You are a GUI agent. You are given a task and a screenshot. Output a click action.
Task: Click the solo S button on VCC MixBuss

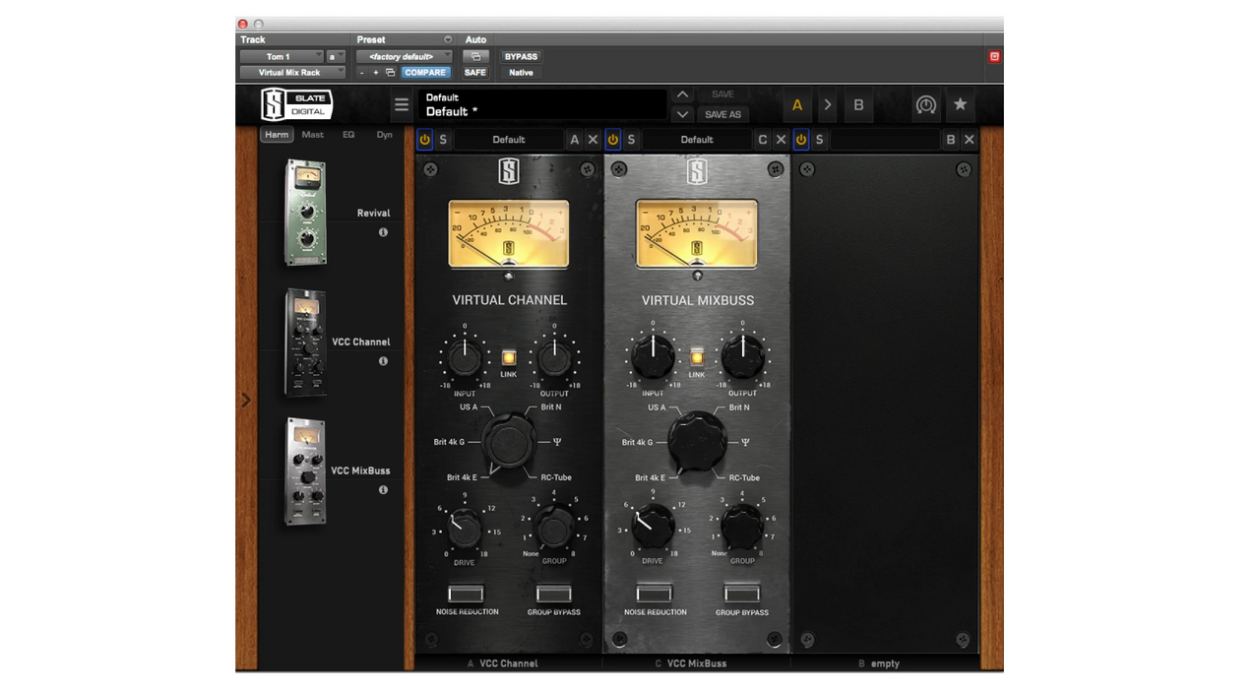631,140
